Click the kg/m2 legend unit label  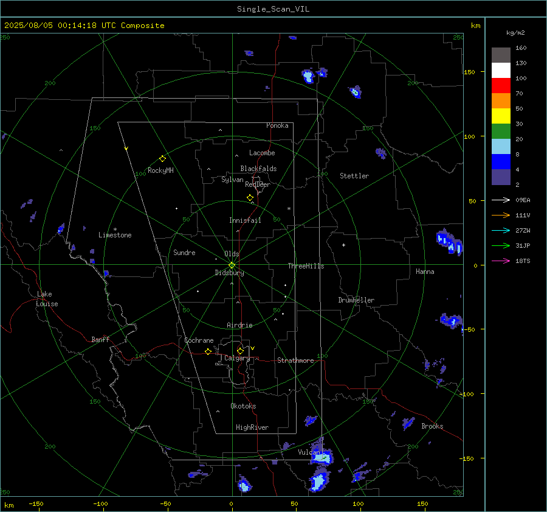pos(515,33)
